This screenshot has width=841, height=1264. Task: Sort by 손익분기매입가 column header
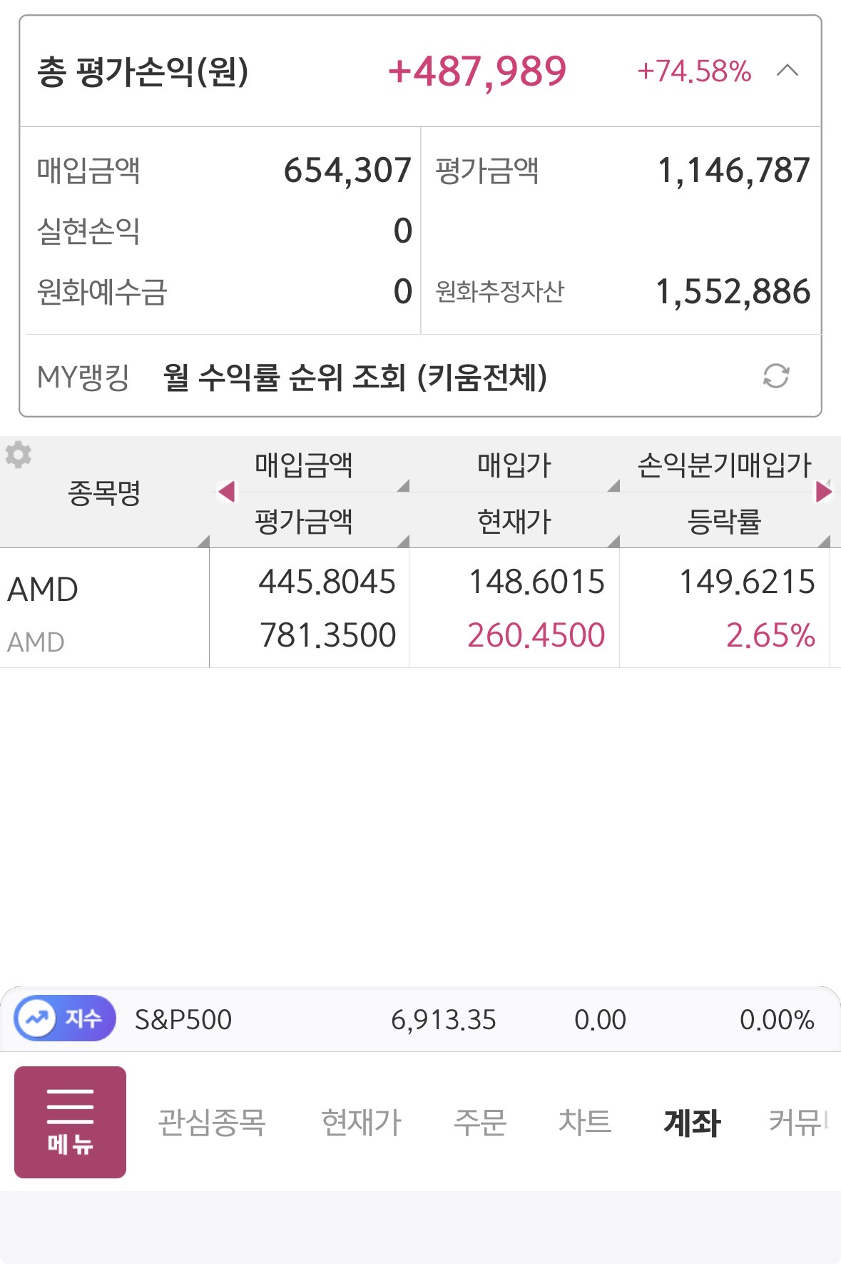point(724,465)
